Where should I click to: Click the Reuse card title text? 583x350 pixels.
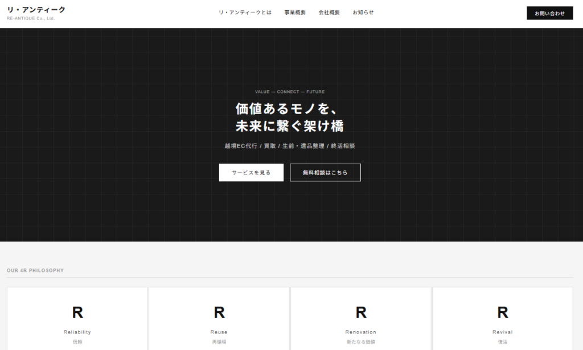[219, 332]
